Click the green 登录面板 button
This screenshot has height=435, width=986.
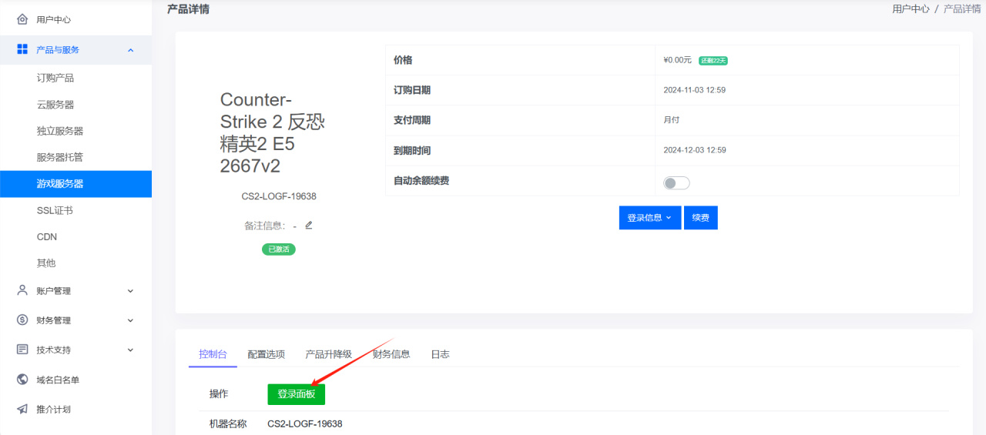pyautogui.click(x=297, y=393)
